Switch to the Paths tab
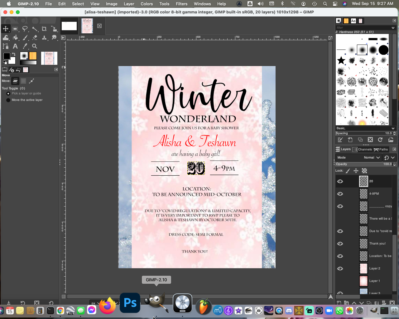 [x=381, y=149]
